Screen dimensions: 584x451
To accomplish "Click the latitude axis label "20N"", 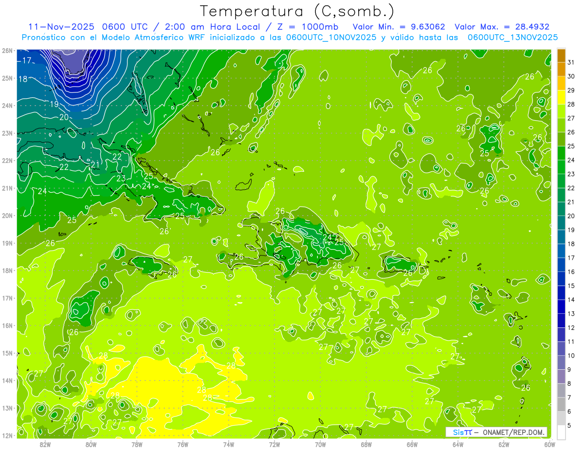I will [x=7, y=216].
